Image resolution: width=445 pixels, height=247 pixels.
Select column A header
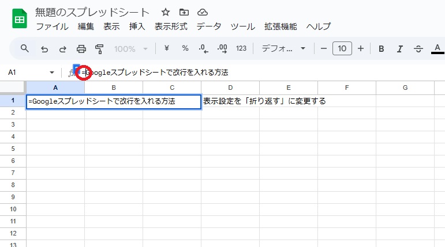tap(55, 88)
